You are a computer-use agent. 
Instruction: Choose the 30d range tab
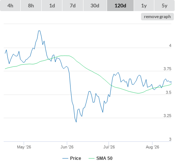(95, 6)
